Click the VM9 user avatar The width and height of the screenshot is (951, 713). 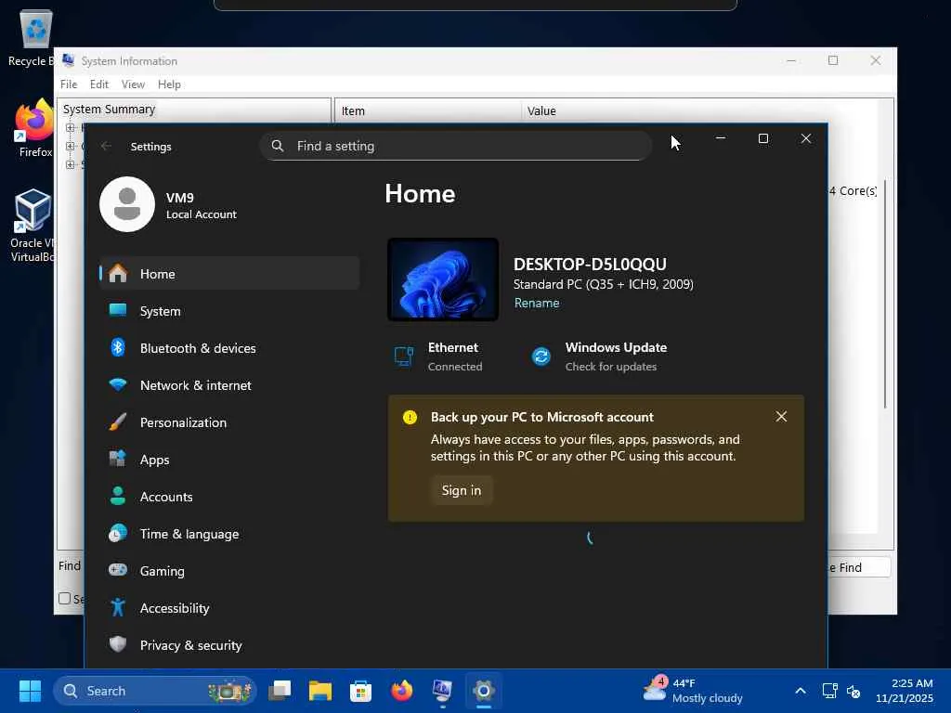tap(127, 204)
